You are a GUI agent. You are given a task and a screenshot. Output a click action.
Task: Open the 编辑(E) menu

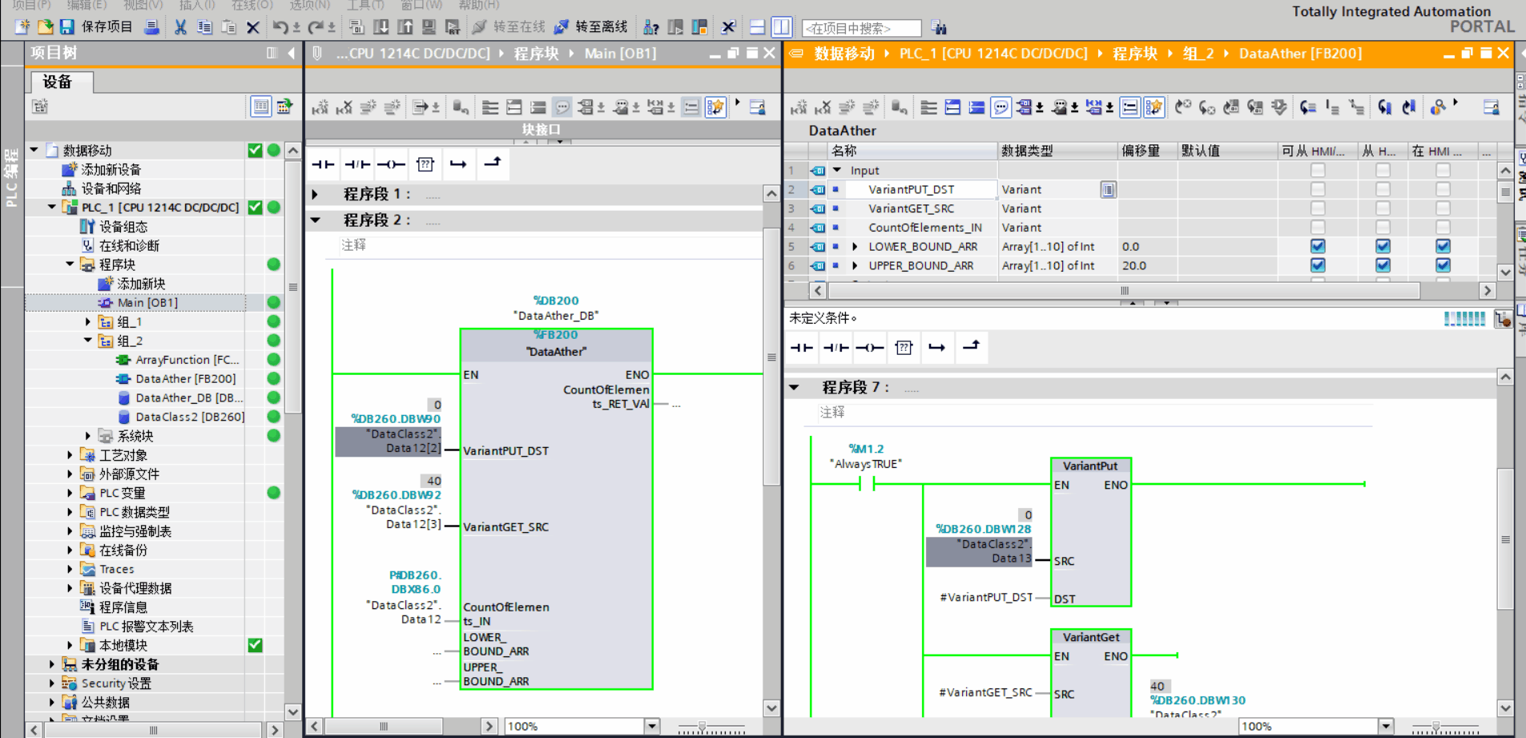pyautogui.click(x=87, y=5)
